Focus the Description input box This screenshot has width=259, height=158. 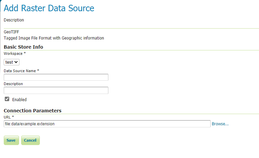coord(56,90)
